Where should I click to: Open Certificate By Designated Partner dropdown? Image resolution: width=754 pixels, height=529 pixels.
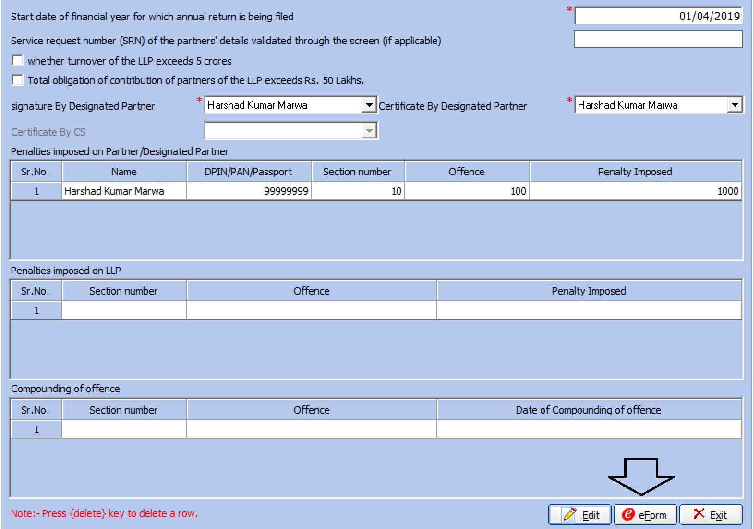[x=735, y=105]
